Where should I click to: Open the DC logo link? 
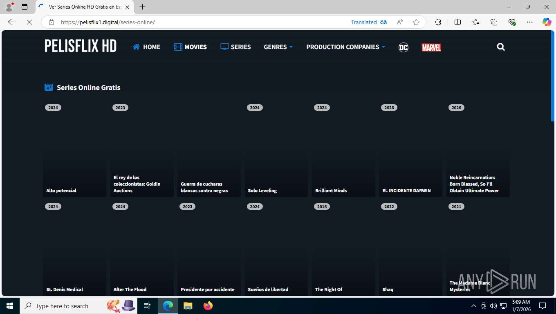pyautogui.click(x=403, y=47)
